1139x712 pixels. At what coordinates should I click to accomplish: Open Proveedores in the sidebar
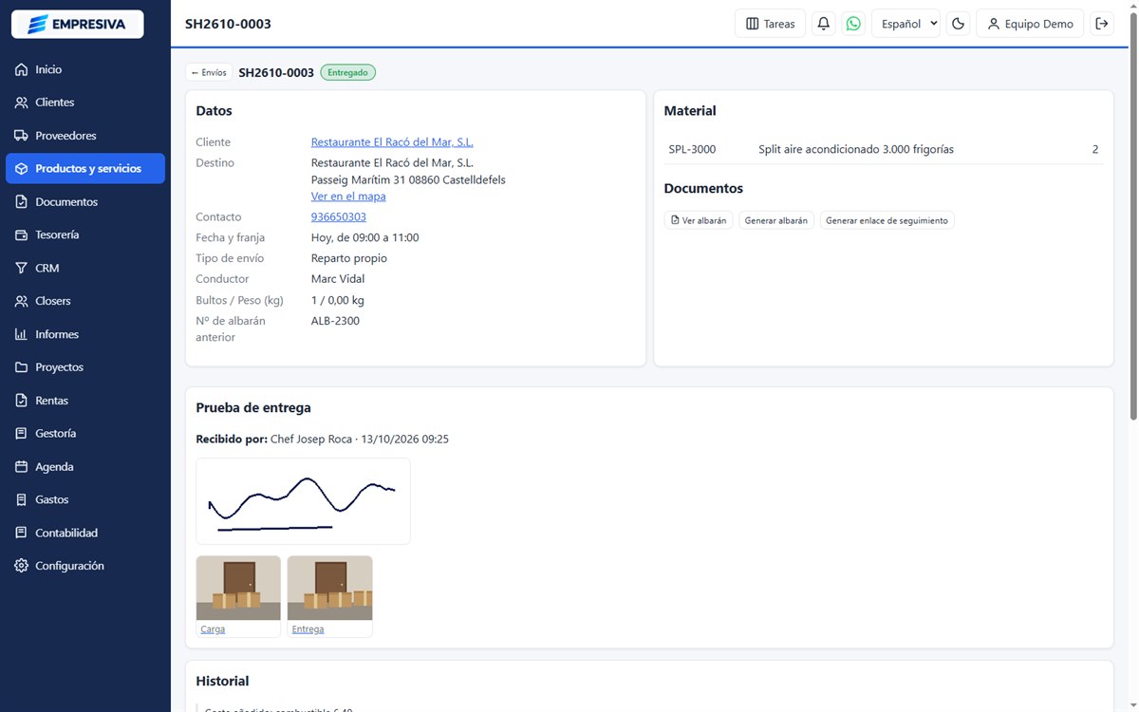85,136
